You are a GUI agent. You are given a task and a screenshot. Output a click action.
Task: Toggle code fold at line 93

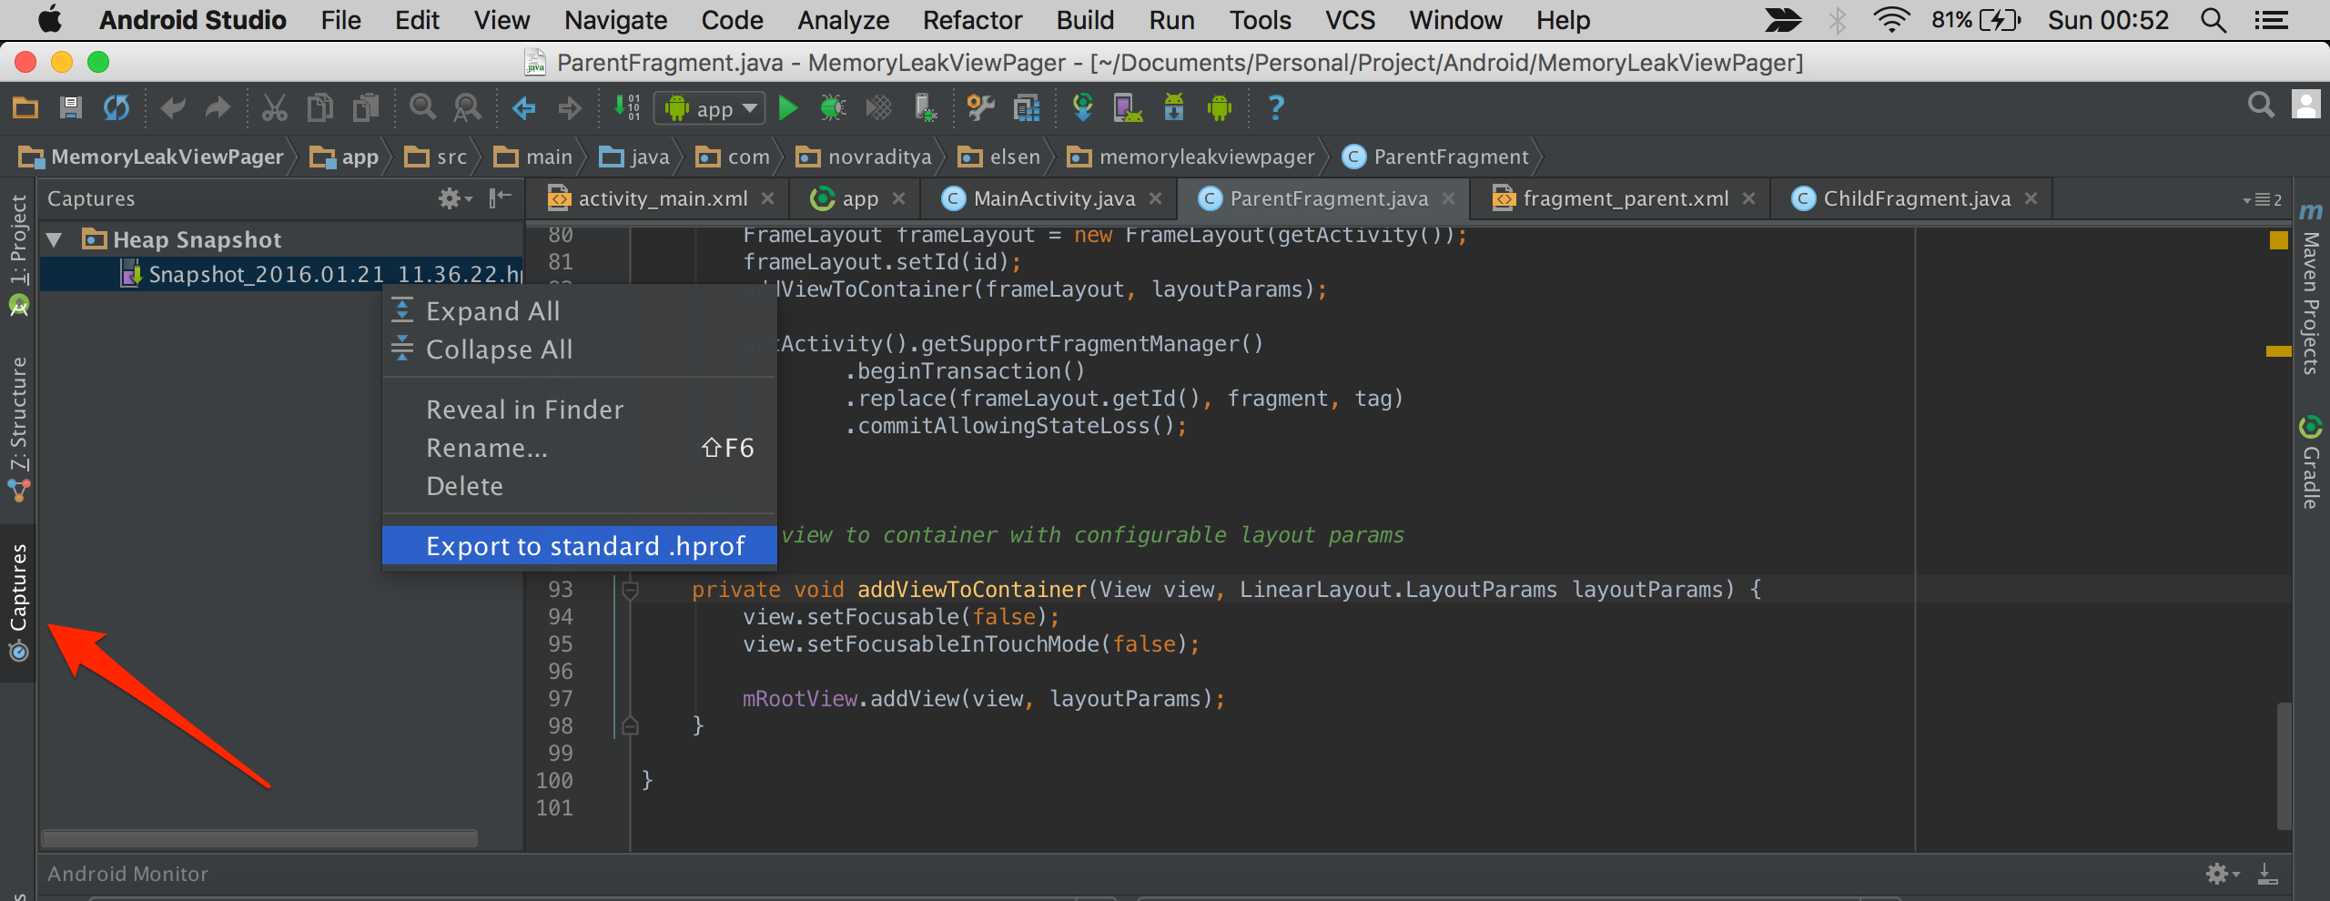click(x=629, y=591)
